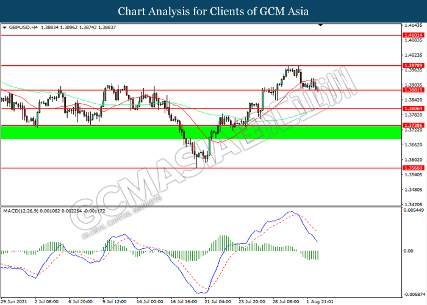Image resolution: width=427 pixels, height=305 pixels.
Task: Select the 1.41014 resistance price label
Action: [413, 35]
